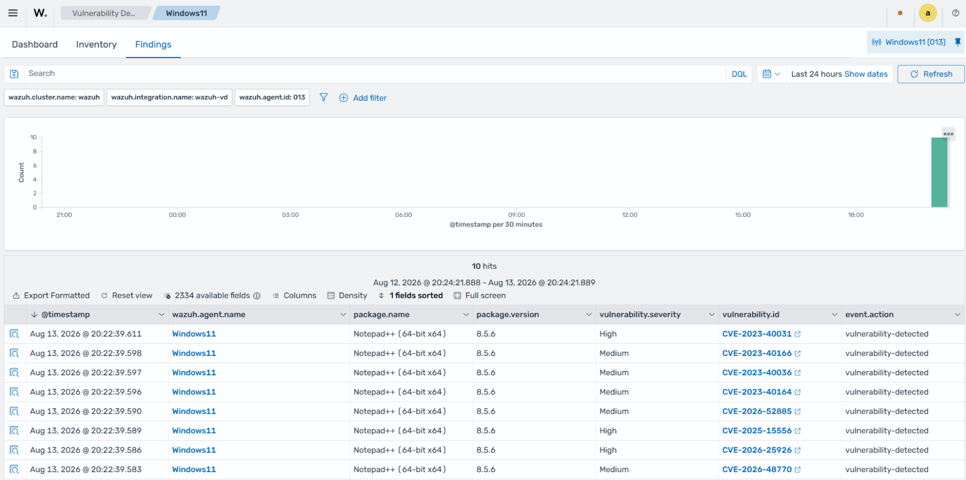
Task: Toggle Full screen table view
Action: point(479,295)
